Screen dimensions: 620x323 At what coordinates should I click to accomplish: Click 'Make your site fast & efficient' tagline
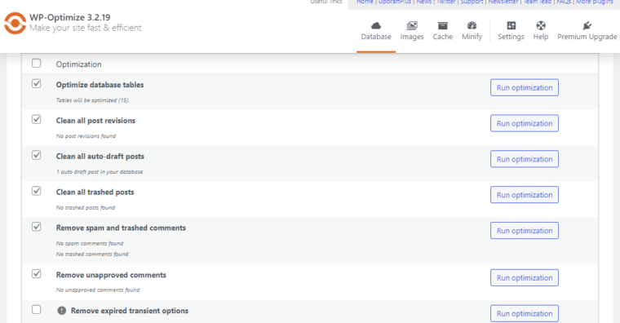coord(86,28)
